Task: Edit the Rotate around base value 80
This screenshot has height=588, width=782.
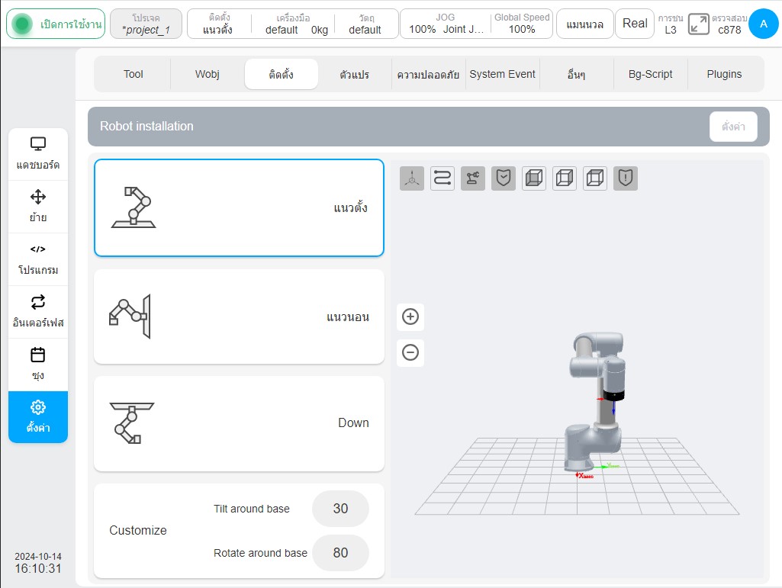Action: (x=340, y=553)
